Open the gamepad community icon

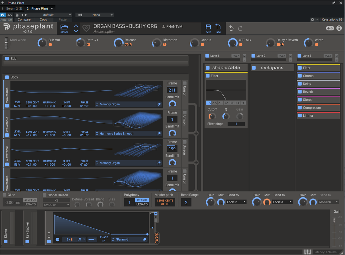[x=330, y=28]
